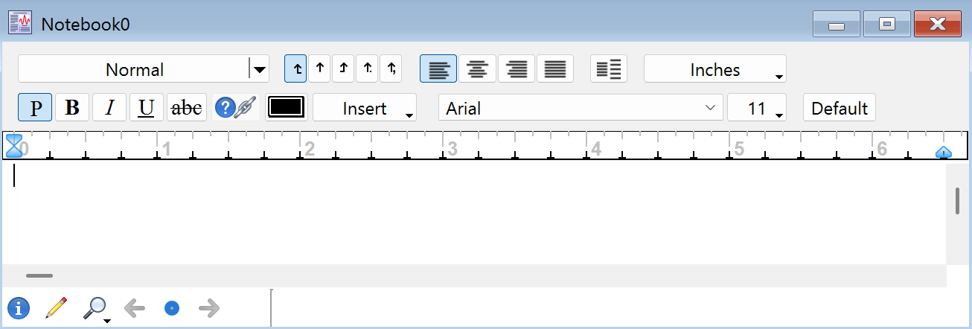The height and width of the screenshot is (329, 972).
Task: Click the Default button
Action: pyautogui.click(x=840, y=108)
